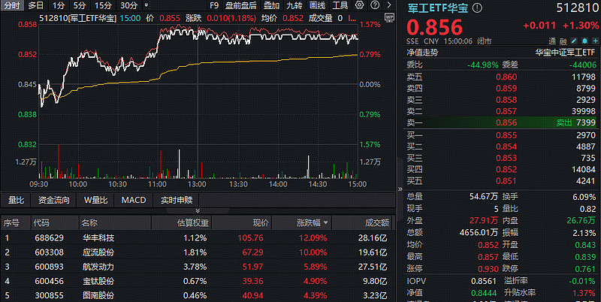601x302 pixels.
Task: Open 华宝中证军工ETF fund link
Action: 566,53
